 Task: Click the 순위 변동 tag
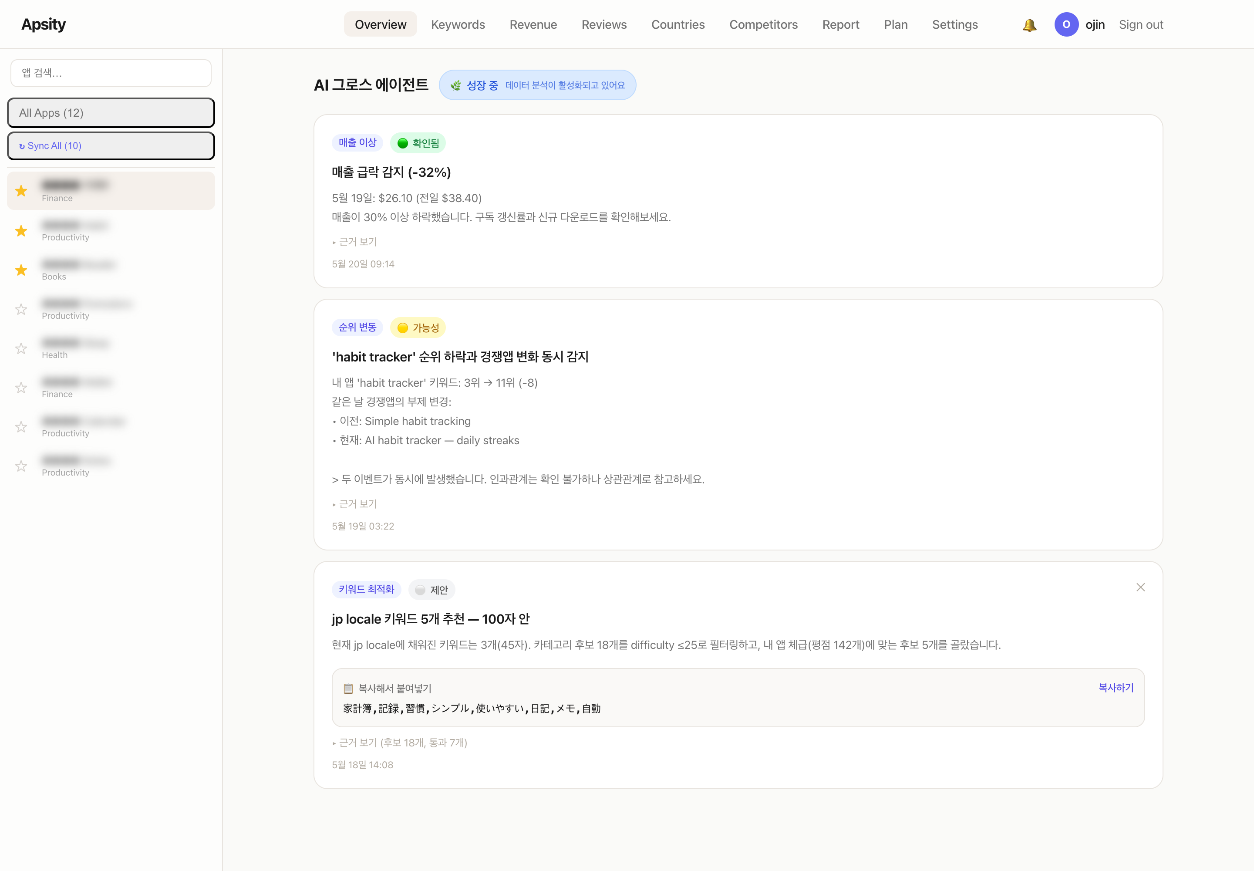pos(357,327)
